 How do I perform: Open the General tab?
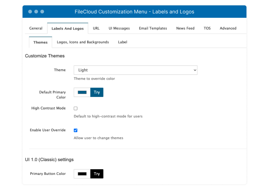point(36,28)
